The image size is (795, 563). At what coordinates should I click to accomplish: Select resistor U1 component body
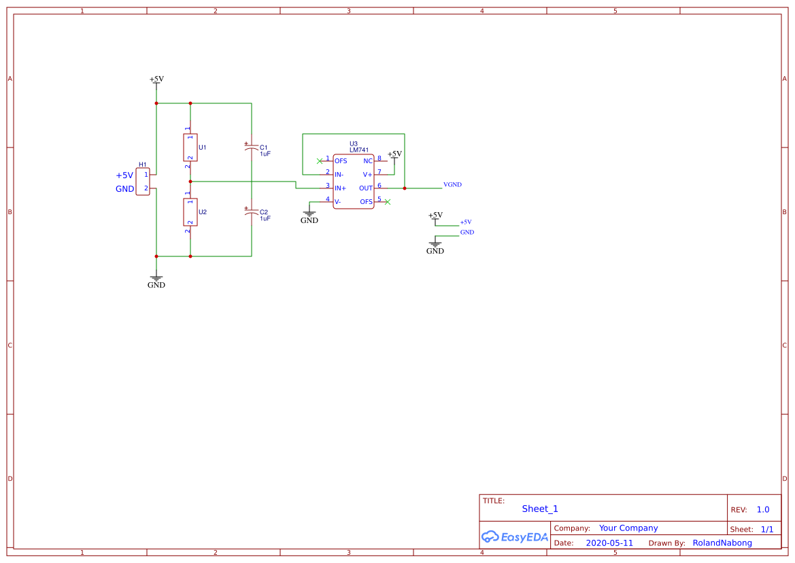pyautogui.click(x=190, y=148)
